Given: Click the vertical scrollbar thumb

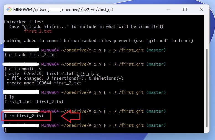Looking at the screenshot, I should (207, 89).
